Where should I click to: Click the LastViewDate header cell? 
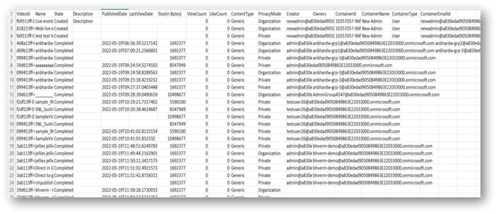[x=143, y=14]
